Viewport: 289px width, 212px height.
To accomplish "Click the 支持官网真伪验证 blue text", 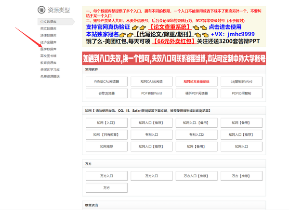I will pos(108,27).
